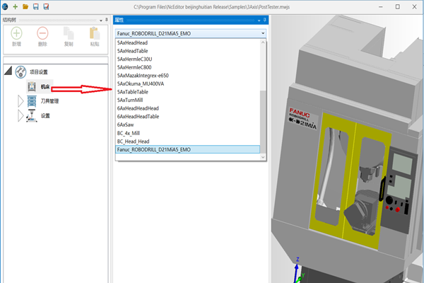Open the 结构树 panel options arrow

coord(101,21)
